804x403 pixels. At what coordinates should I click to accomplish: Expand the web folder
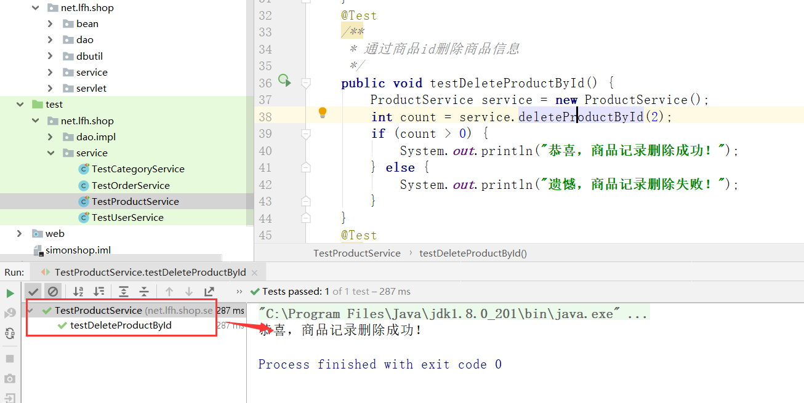(20, 233)
